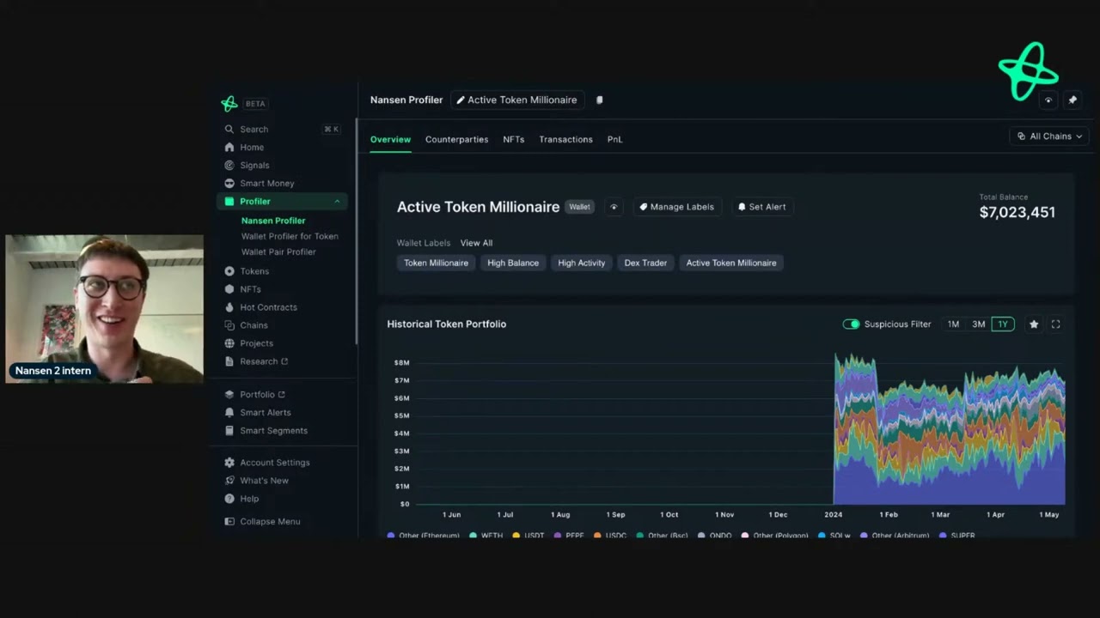
Task: Toggle the eye icon in the top bar
Action: click(1048, 100)
